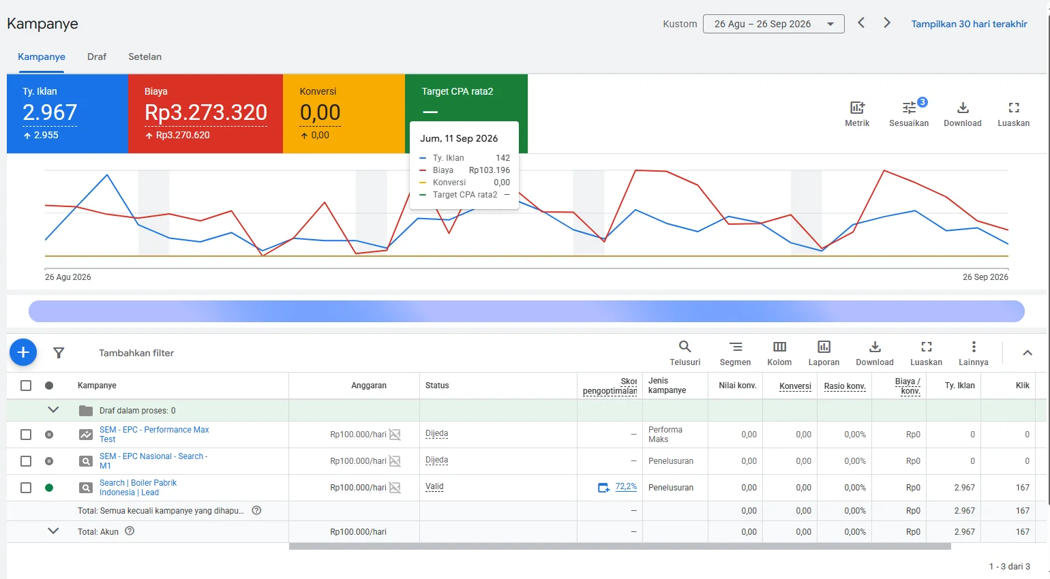This screenshot has width=1050, height=579.
Task: Expand table with the table Luaskan icon
Action: 926,353
